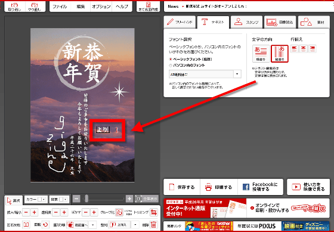Increase ぼかす blur with plus

tap(94, 212)
